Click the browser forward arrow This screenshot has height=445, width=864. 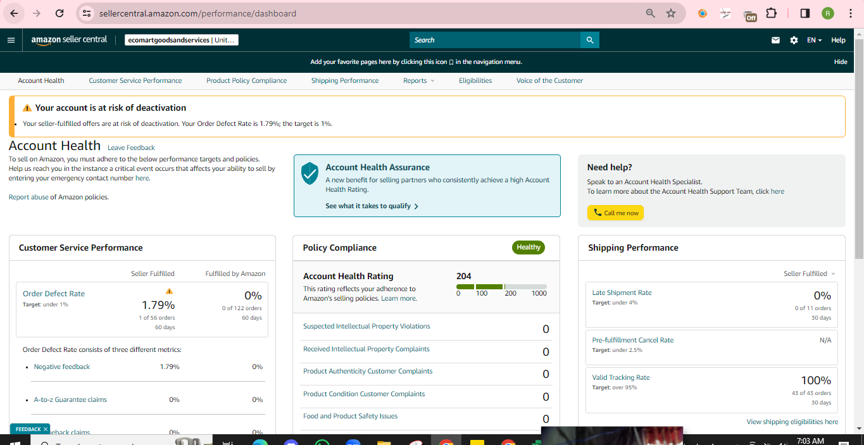37,13
